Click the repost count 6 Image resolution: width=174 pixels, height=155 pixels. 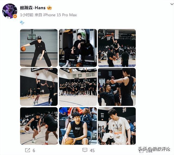pos(34,151)
